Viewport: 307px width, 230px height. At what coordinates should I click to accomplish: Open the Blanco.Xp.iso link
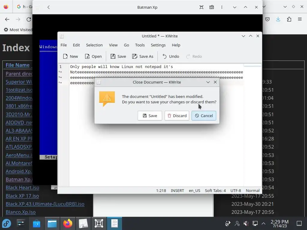[x=21, y=212]
